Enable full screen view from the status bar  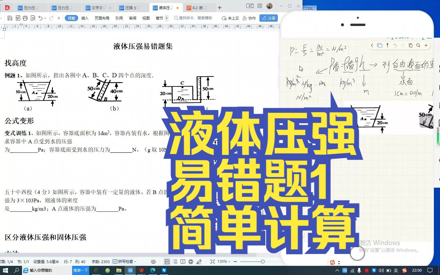pos(213,262)
